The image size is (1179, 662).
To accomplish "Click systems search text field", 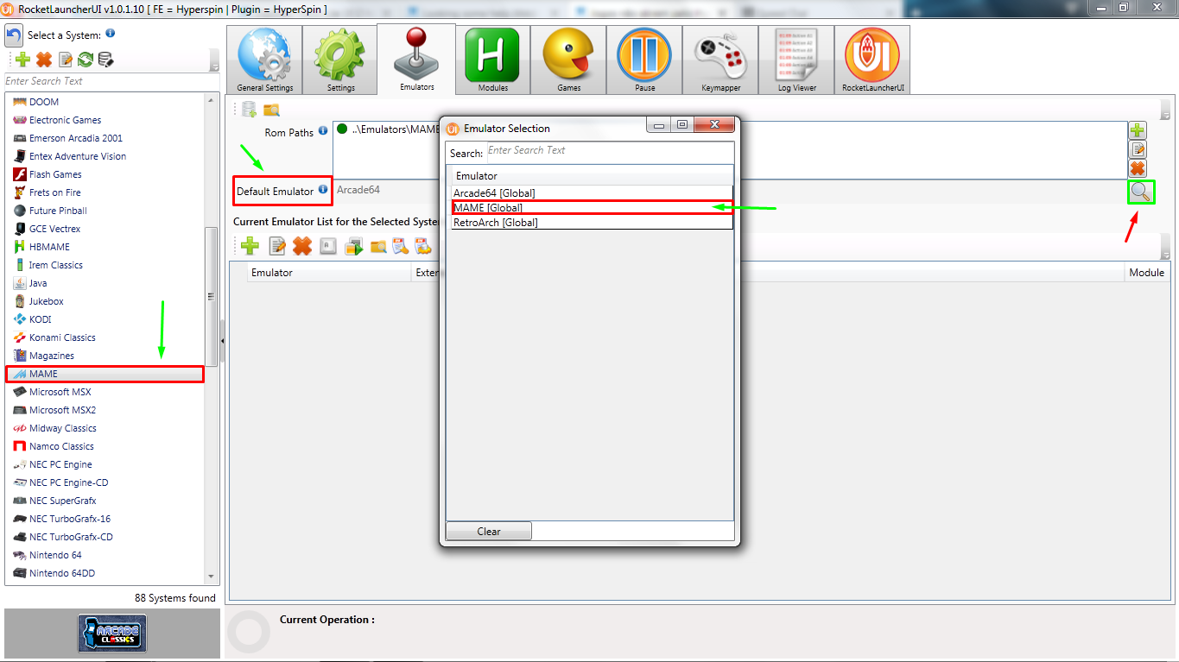I will coord(111,81).
